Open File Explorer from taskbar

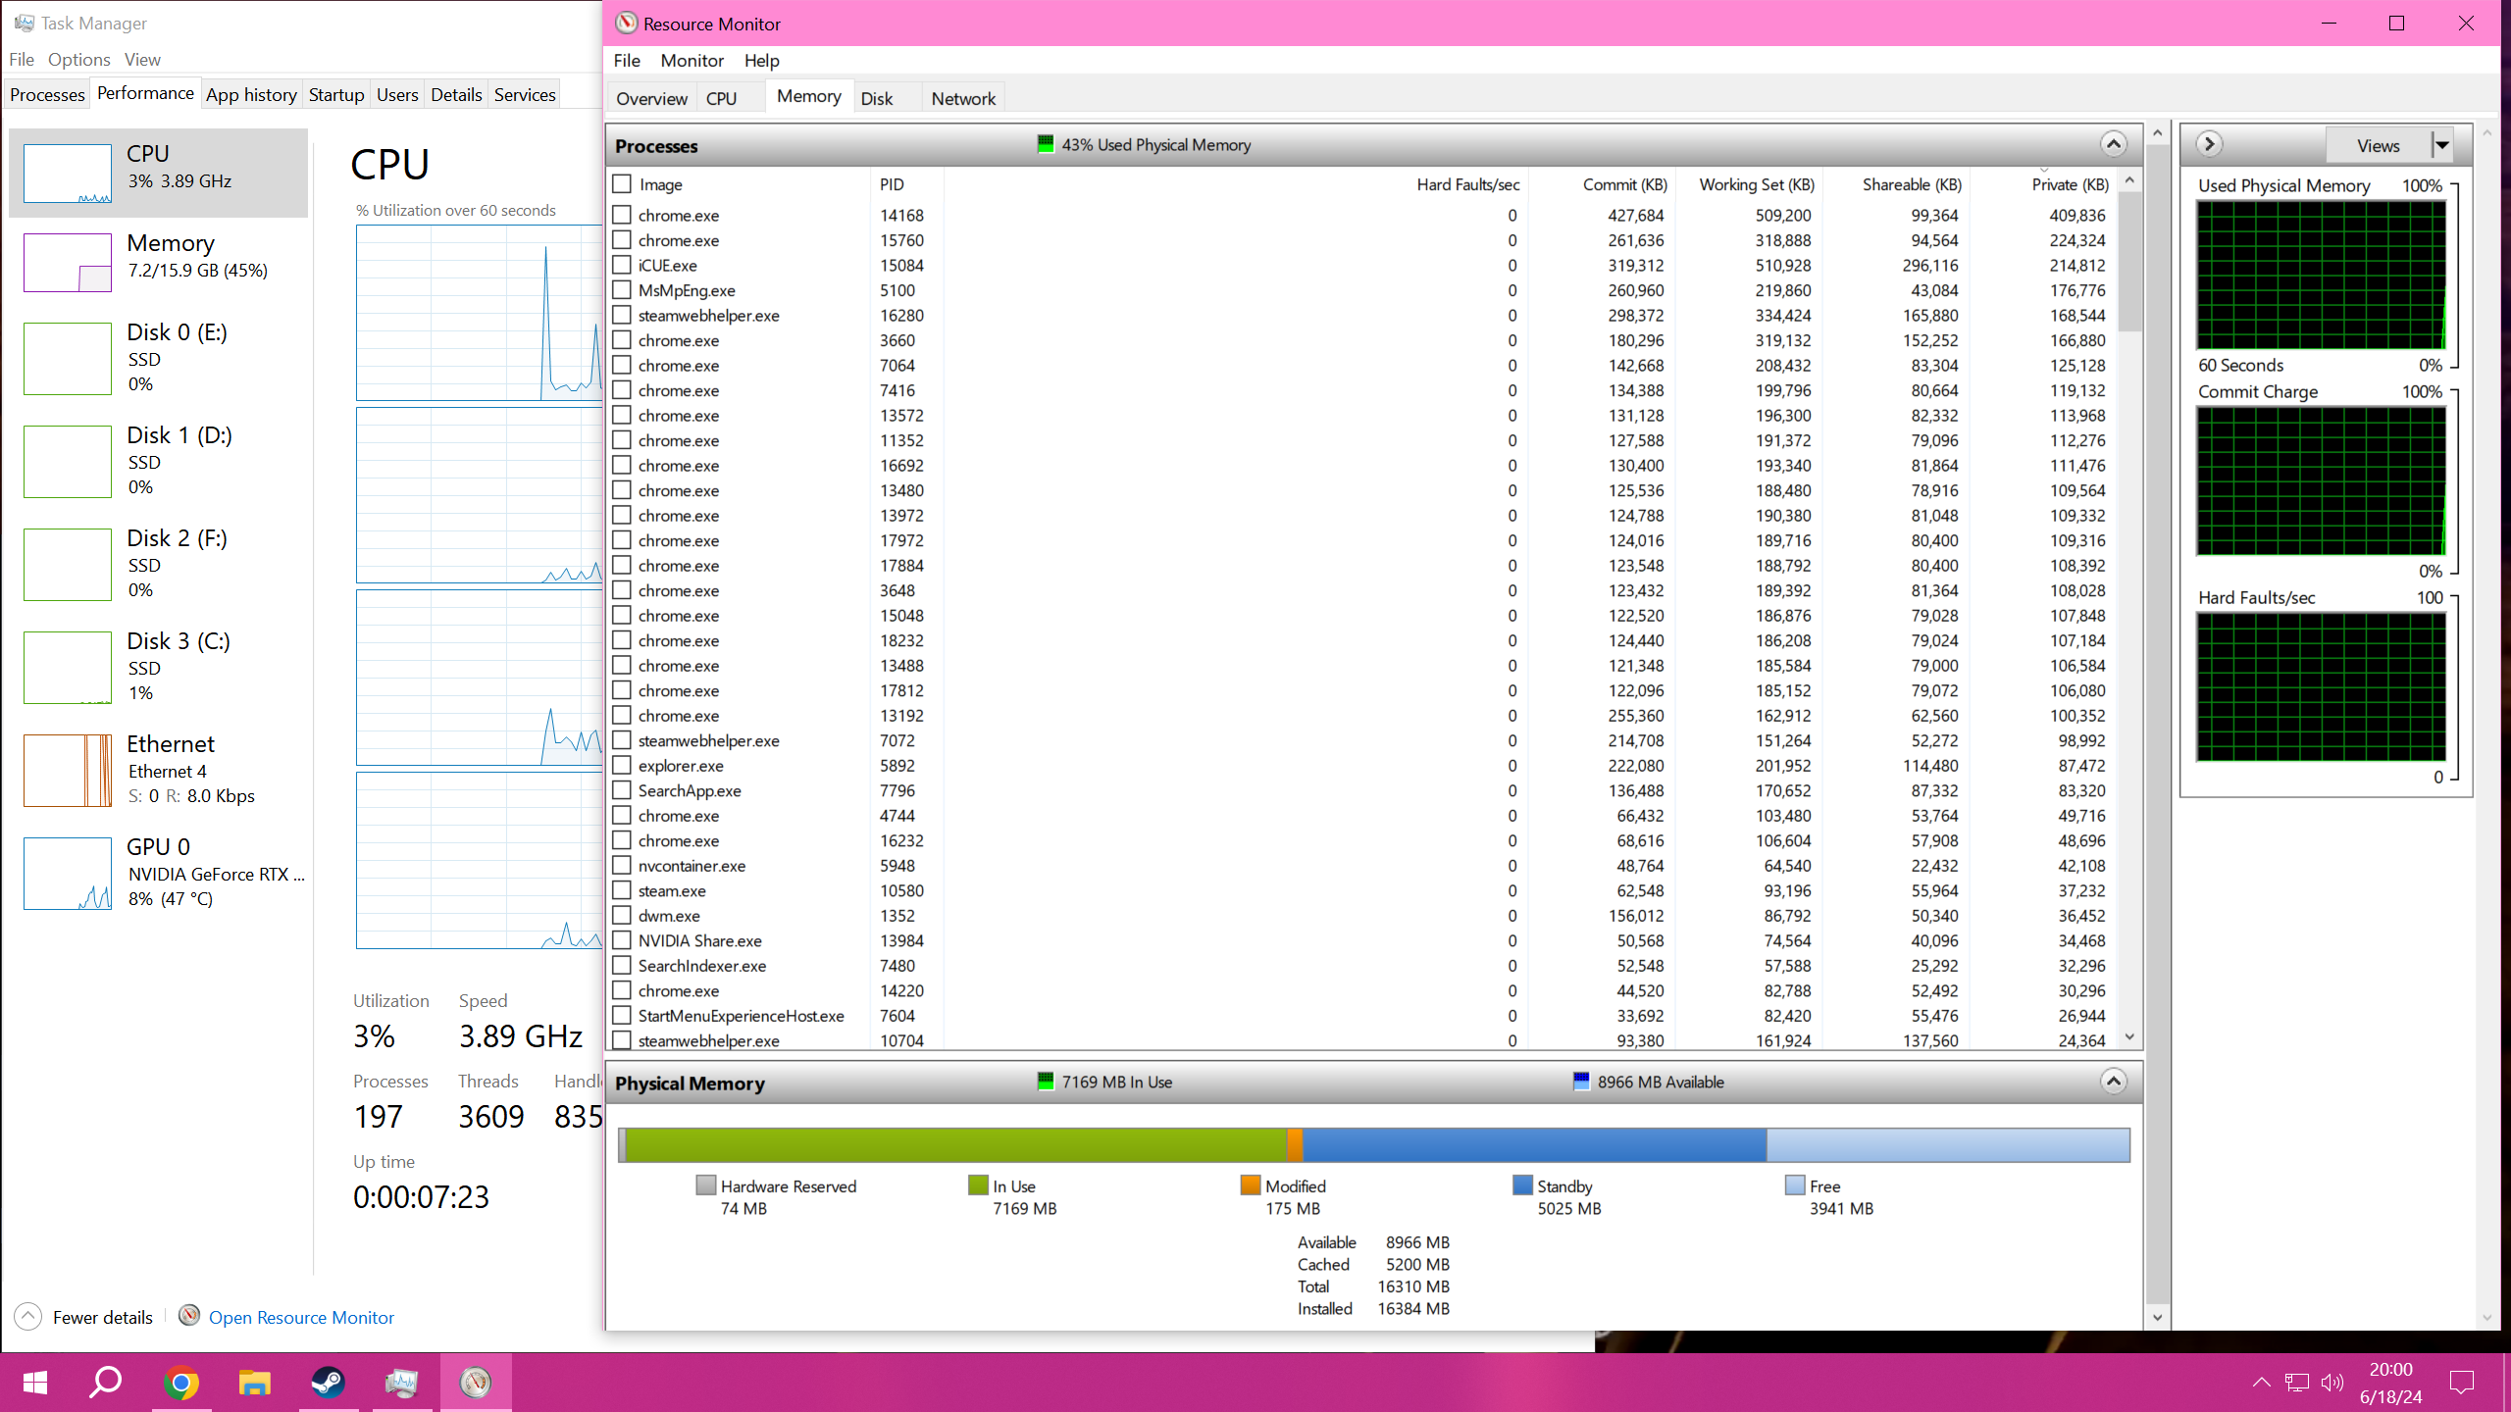click(x=254, y=1383)
